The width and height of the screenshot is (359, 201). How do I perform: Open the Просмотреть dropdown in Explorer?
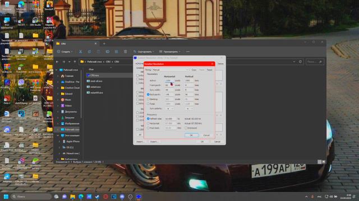(170, 52)
